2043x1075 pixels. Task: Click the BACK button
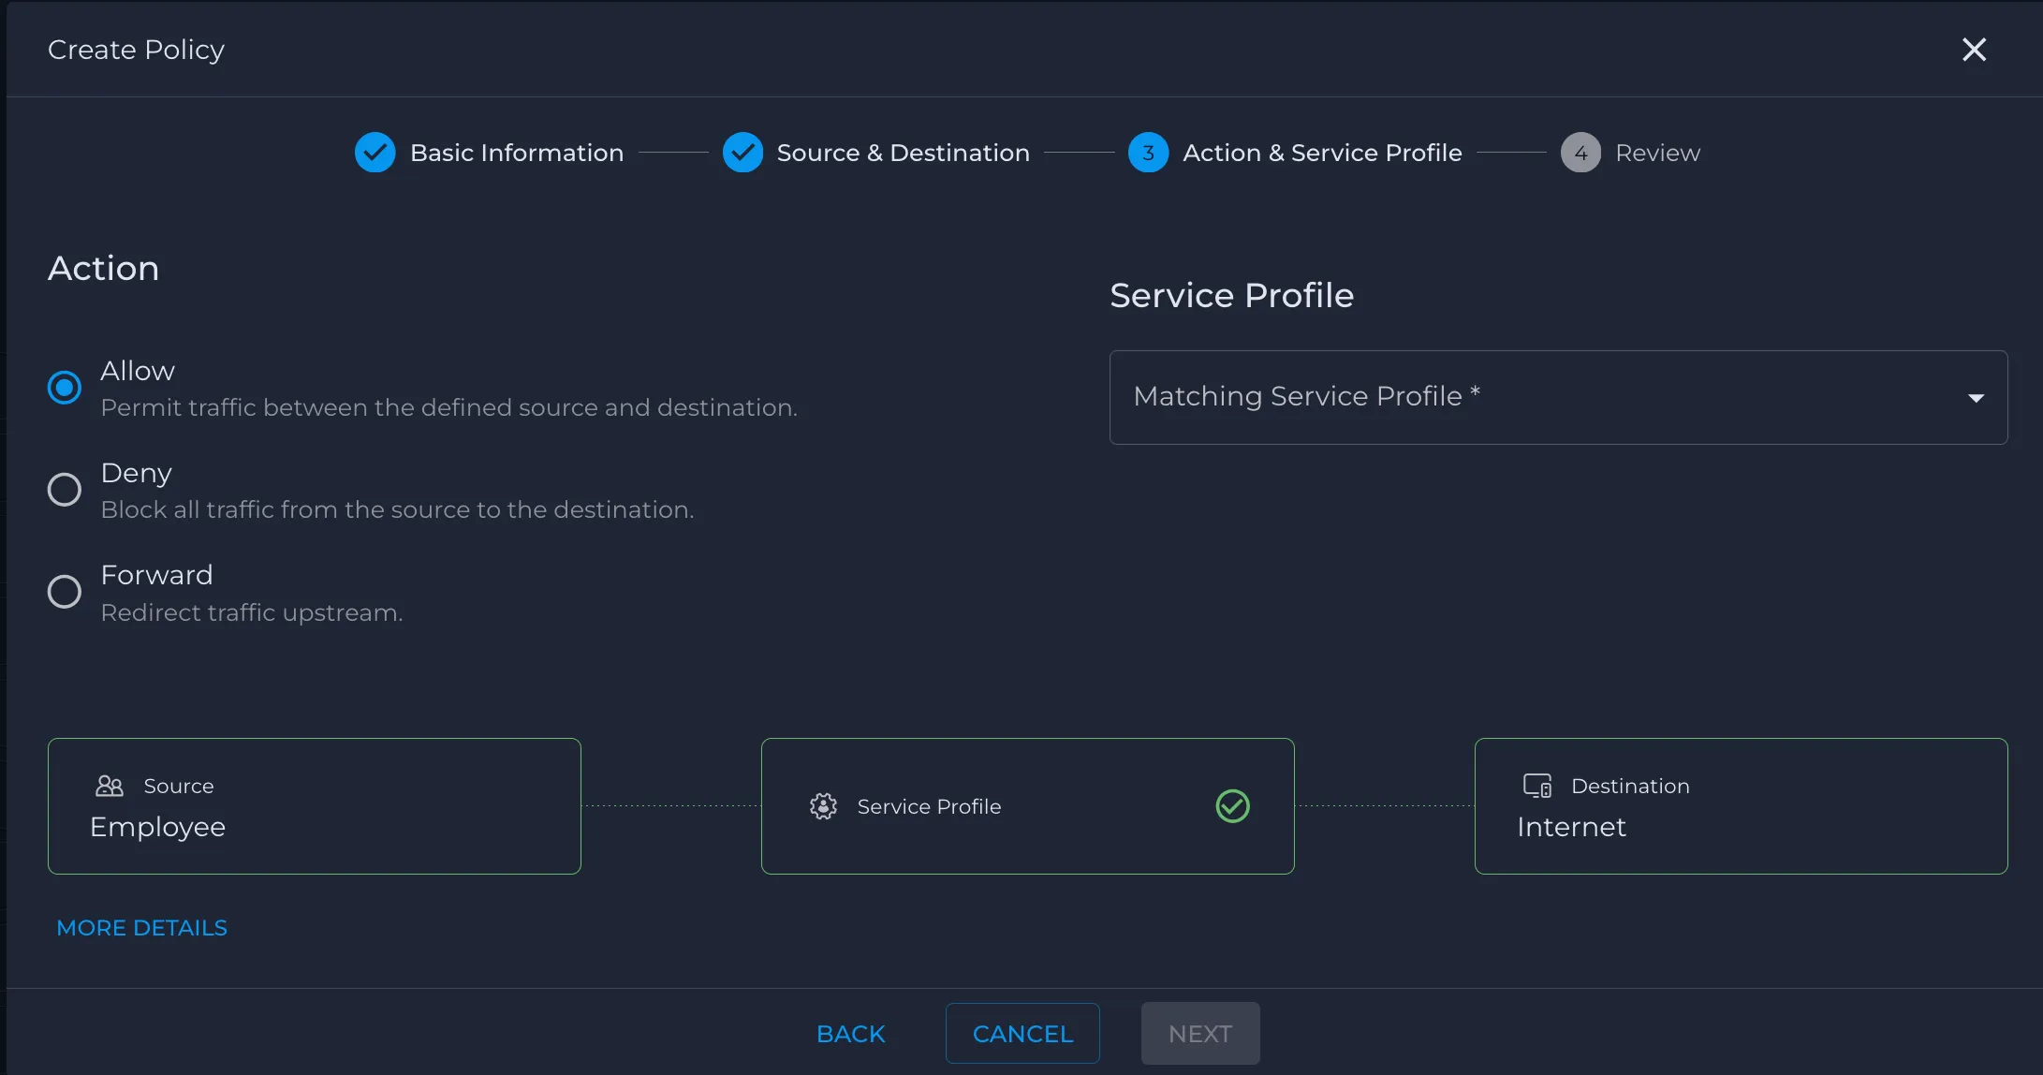click(x=850, y=1034)
